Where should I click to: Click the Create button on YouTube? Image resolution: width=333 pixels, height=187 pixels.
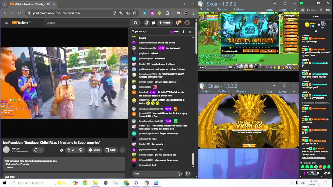[165, 23]
